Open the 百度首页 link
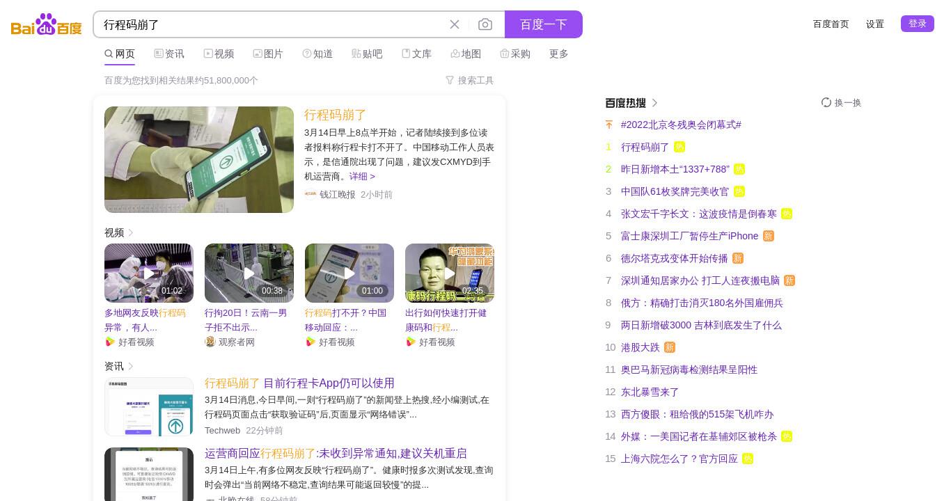 point(831,24)
